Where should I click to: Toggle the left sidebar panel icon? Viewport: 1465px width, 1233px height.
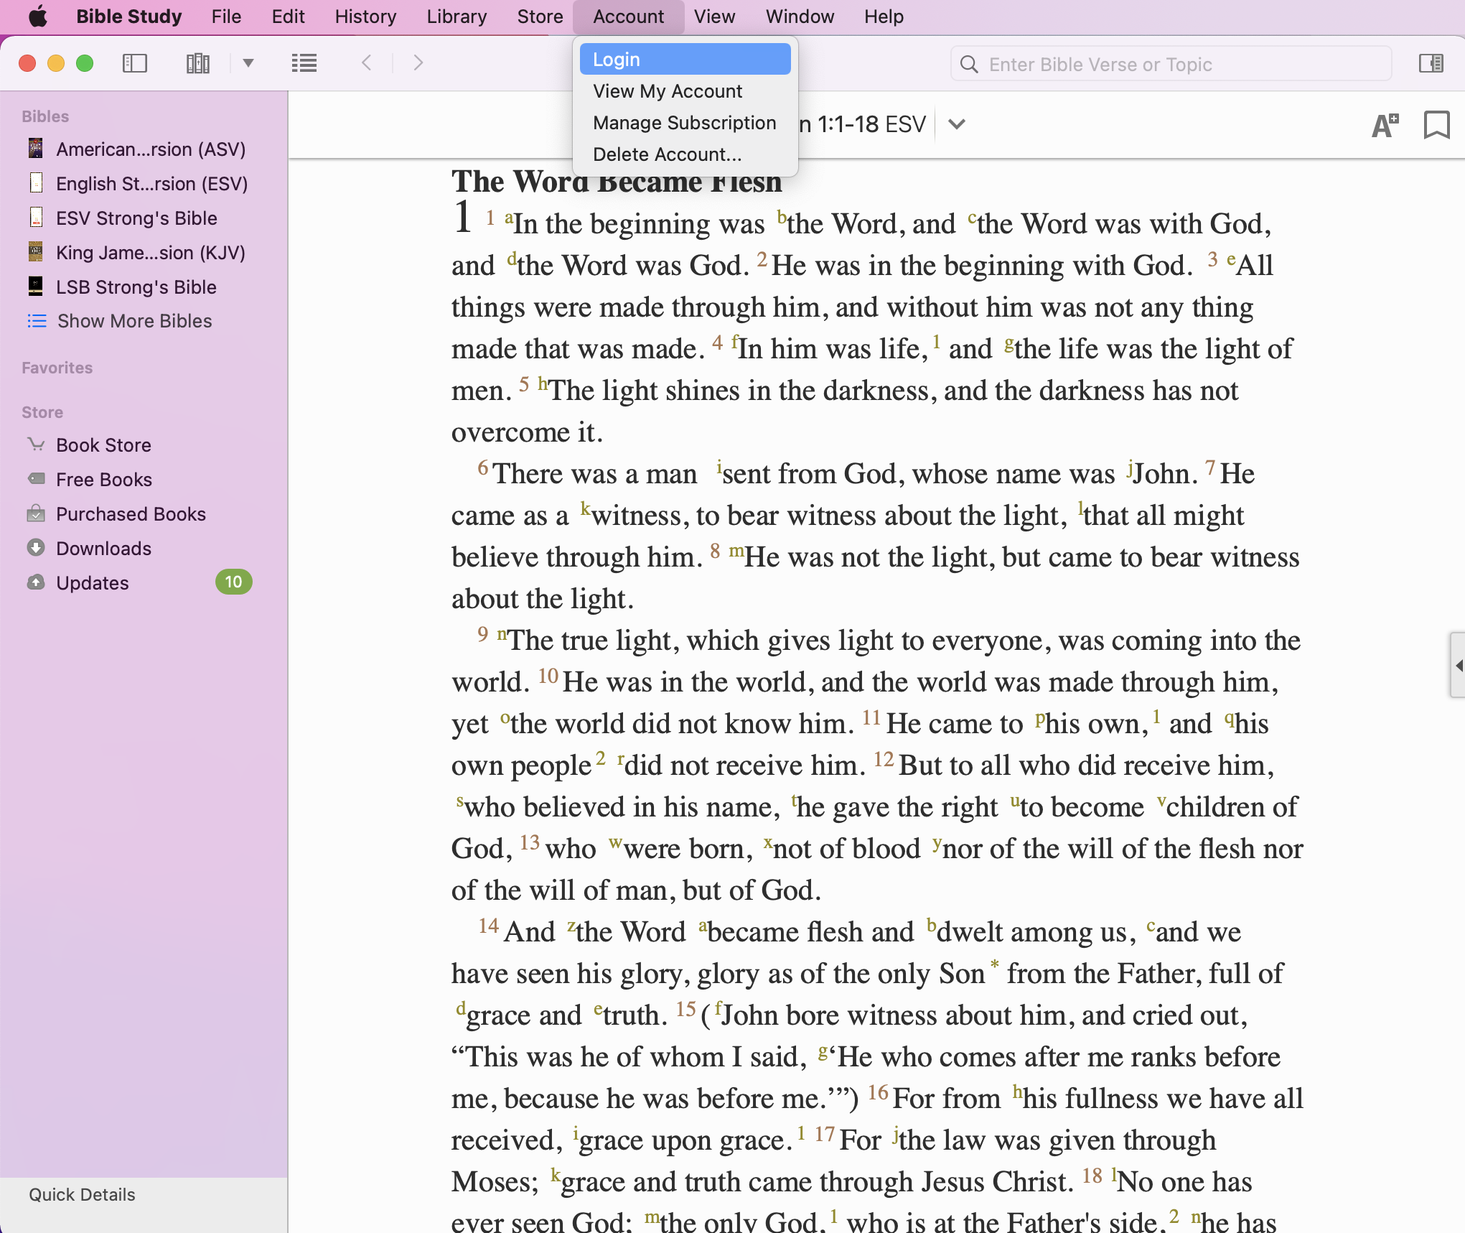coord(135,63)
